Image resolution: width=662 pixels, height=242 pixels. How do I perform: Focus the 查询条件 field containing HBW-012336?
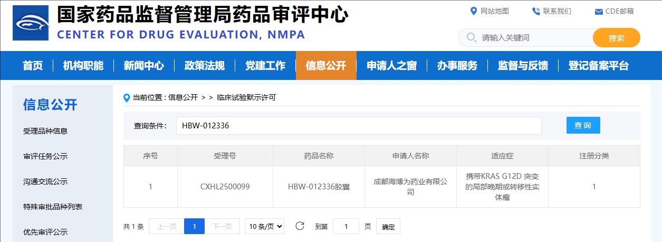(x=359, y=126)
